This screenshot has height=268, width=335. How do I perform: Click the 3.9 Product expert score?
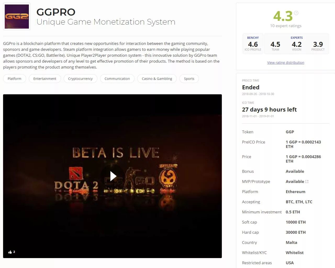click(x=318, y=46)
